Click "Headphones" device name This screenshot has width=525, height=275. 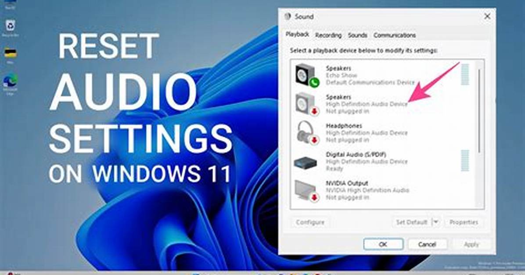pos(344,126)
